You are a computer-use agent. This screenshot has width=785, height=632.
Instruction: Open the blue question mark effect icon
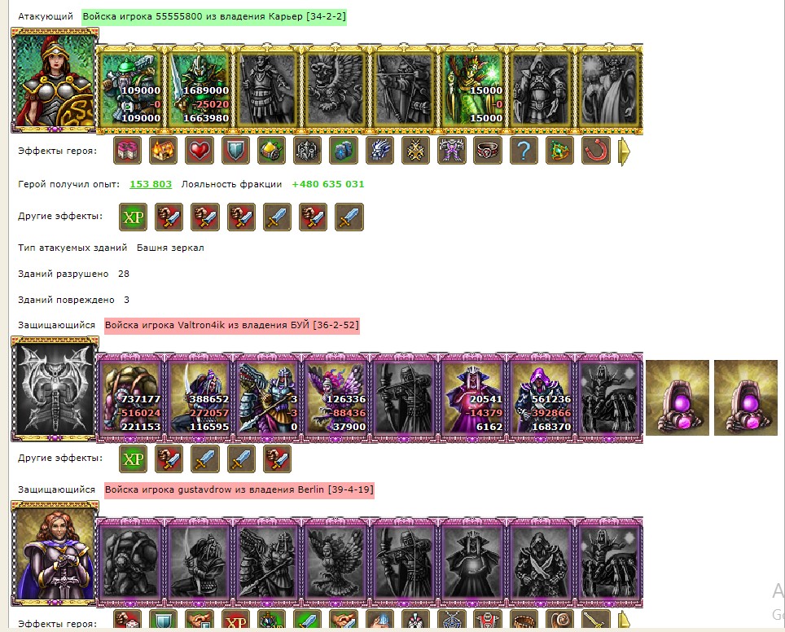(x=524, y=150)
